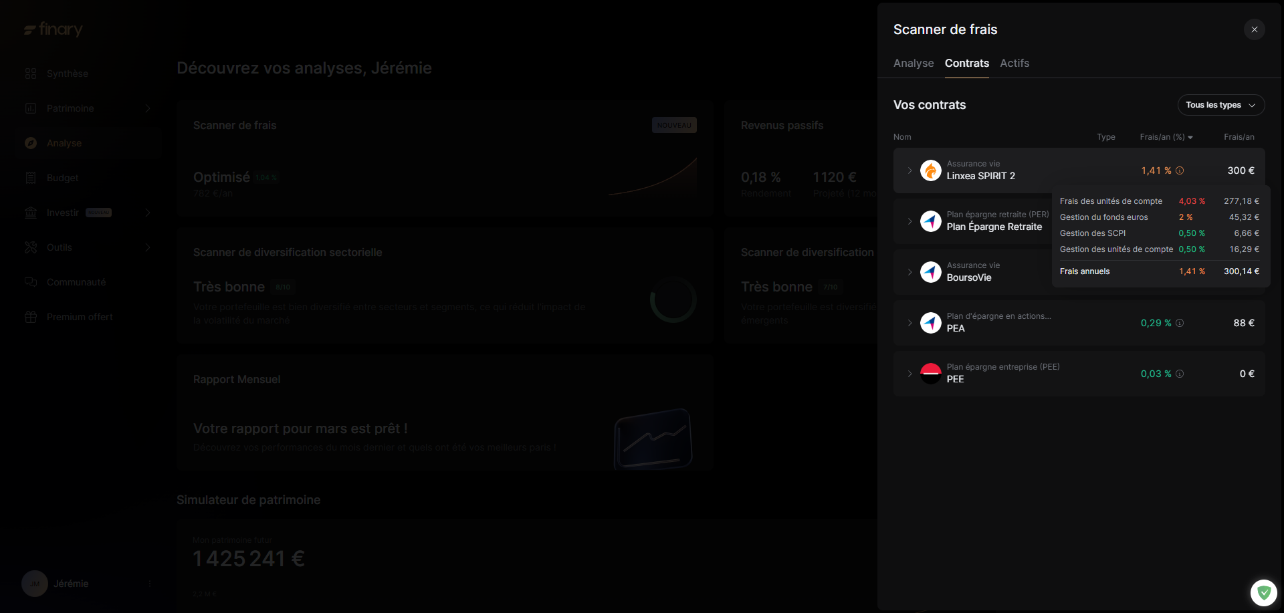Click the diversification score progress ring
Screen dimensions: 1284x613
click(673, 299)
